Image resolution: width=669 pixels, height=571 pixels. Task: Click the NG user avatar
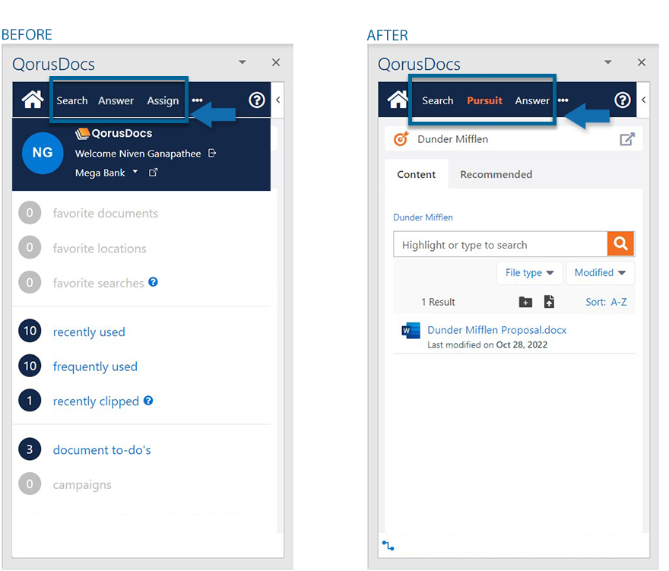43,153
